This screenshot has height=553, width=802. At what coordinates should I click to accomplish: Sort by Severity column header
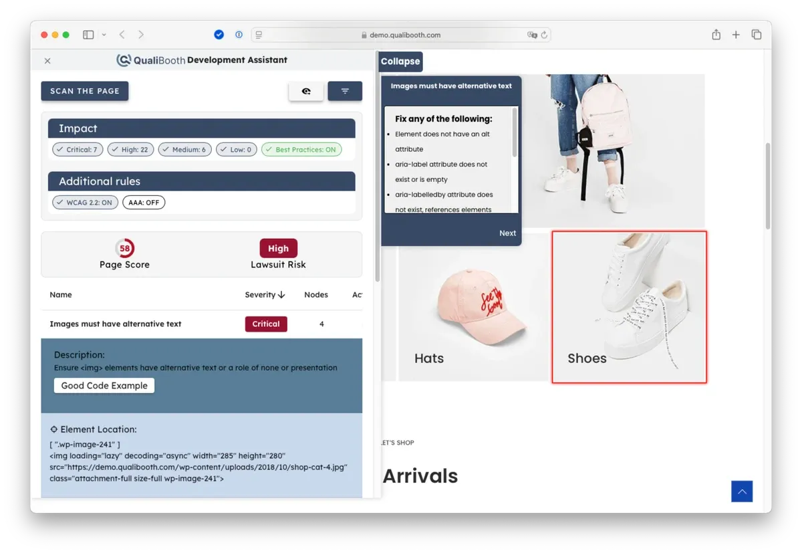(x=265, y=295)
